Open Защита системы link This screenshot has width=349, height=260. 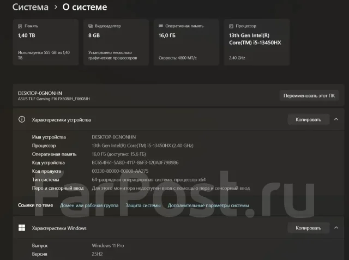tap(143, 205)
